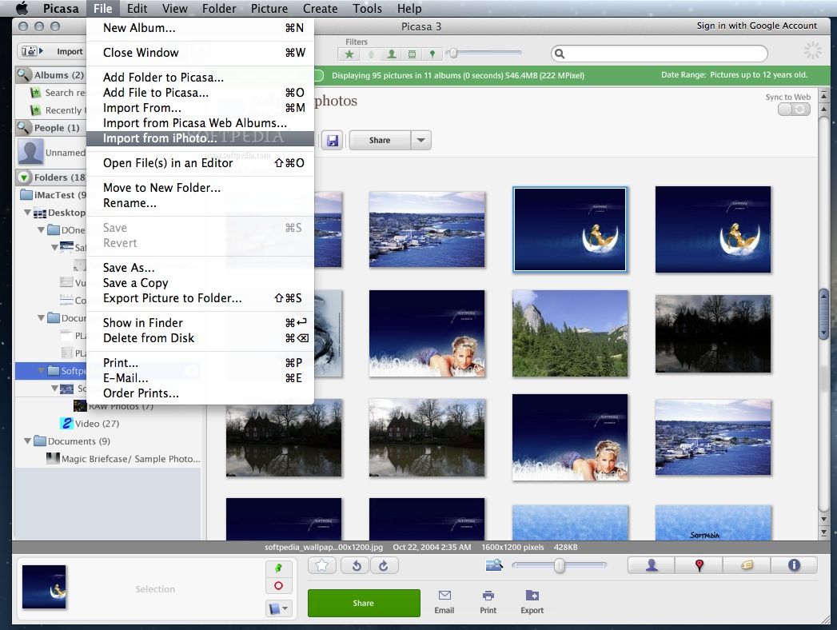Rotate the selected photo counterclockwise
Image resolution: width=837 pixels, height=630 pixels.
[x=355, y=565]
